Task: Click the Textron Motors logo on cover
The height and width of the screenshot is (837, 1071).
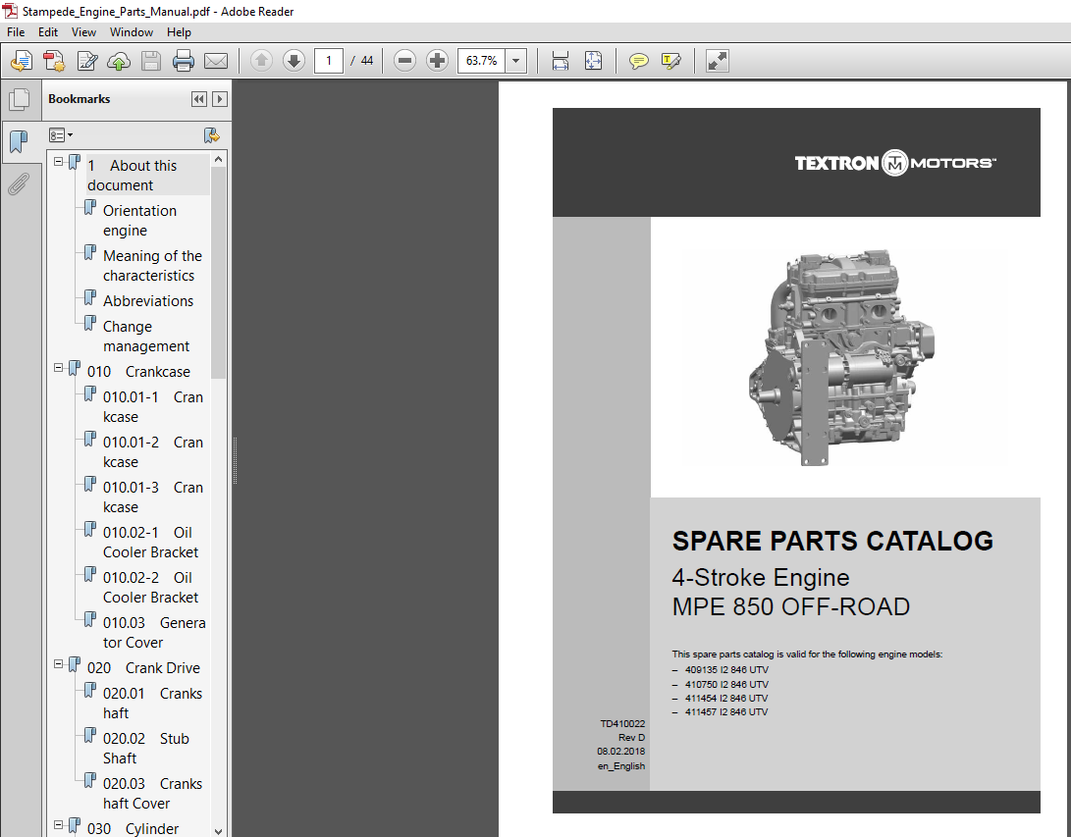Action: [894, 163]
